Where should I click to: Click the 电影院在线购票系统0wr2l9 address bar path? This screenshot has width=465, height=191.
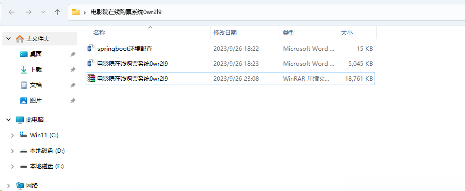[126, 12]
